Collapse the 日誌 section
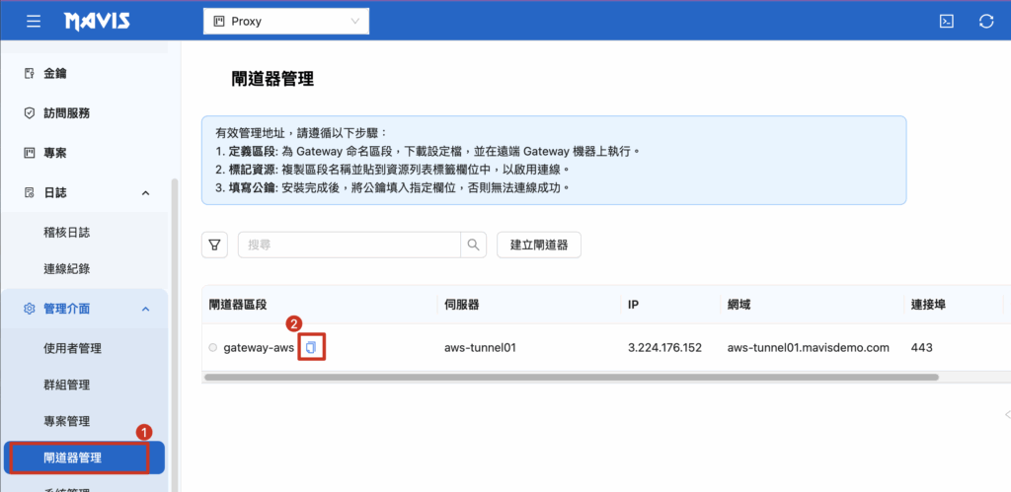The image size is (1011, 492). click(x=145, y=193)
